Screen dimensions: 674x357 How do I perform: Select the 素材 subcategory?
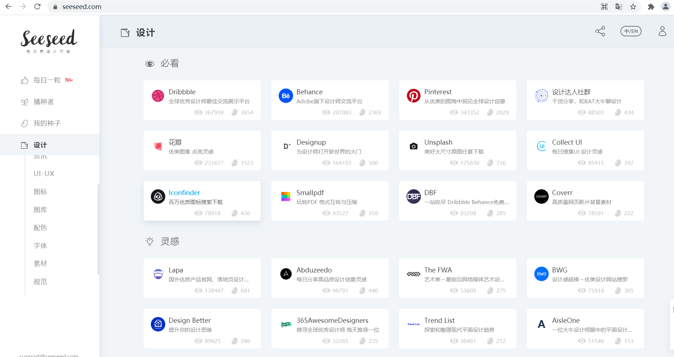coord(40,264)
